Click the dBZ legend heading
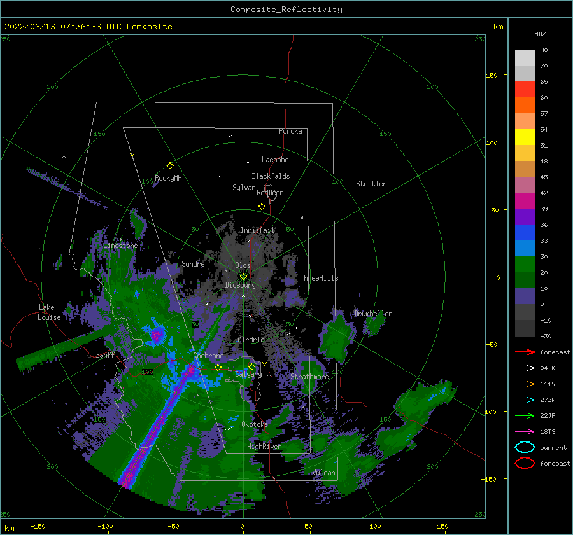 [x=540, y=34]
